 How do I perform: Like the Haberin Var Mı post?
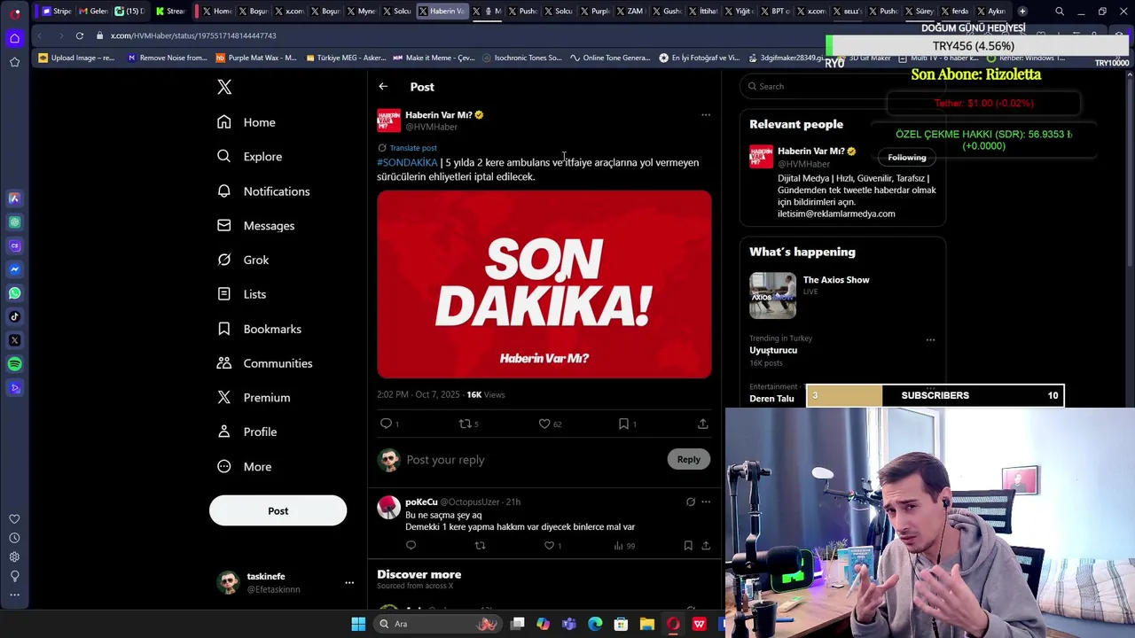pyautogui.click(x=544, y=424)
